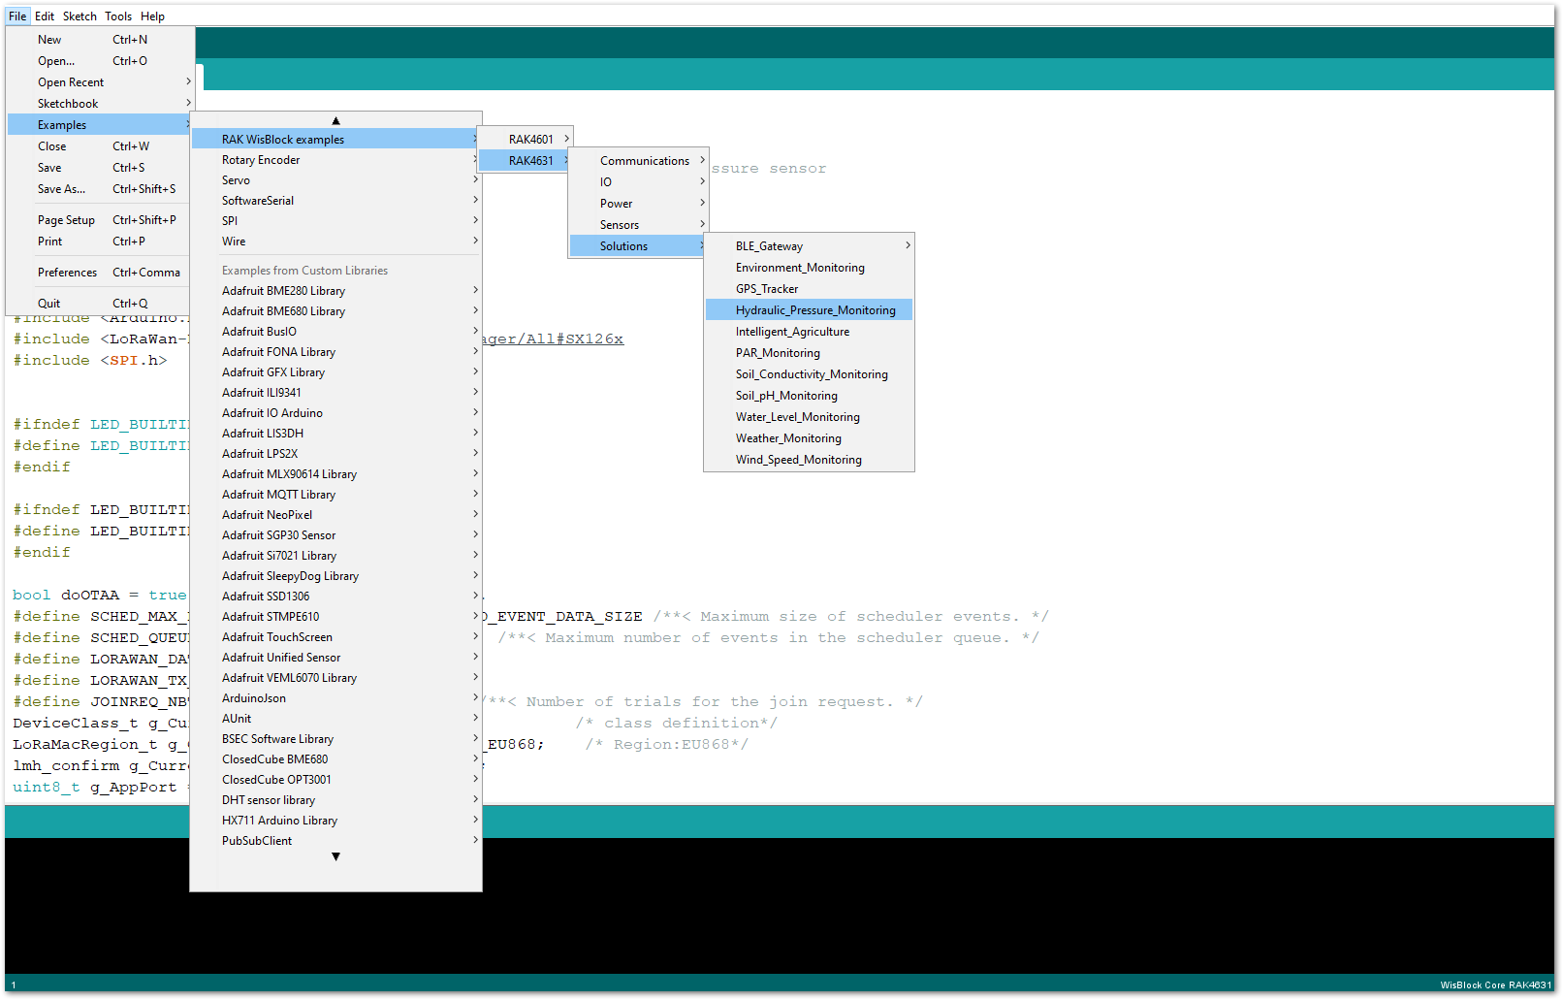Open Adafruit LIS3DH examples
The height and width of the screenshot is (1000, 1563).
pyautogui.click(x=335, y=434)
